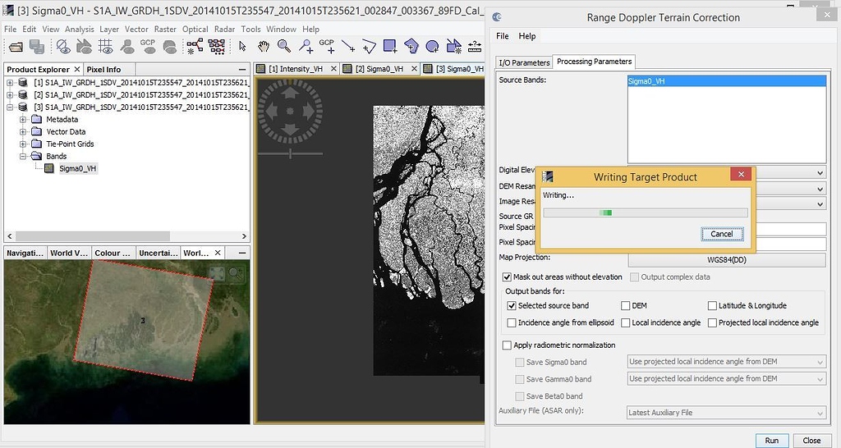Select the magnifier zoom tool
841x448 pixels.
284,47
